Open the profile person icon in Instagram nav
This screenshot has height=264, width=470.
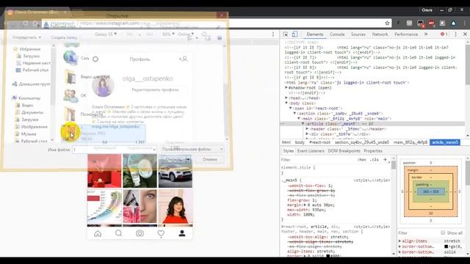pyautogui.click(x=182, y=233)
